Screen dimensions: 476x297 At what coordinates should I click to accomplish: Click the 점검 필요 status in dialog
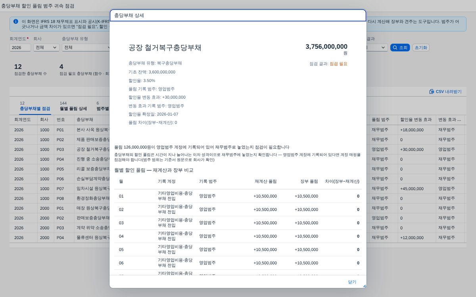pos(338,64)
